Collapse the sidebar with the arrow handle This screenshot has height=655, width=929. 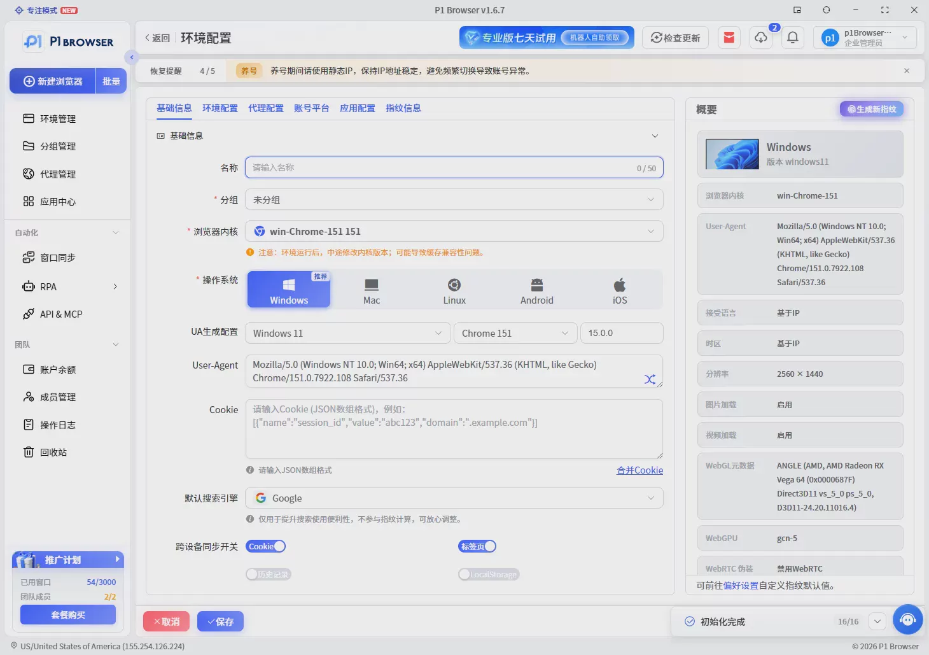132,57
